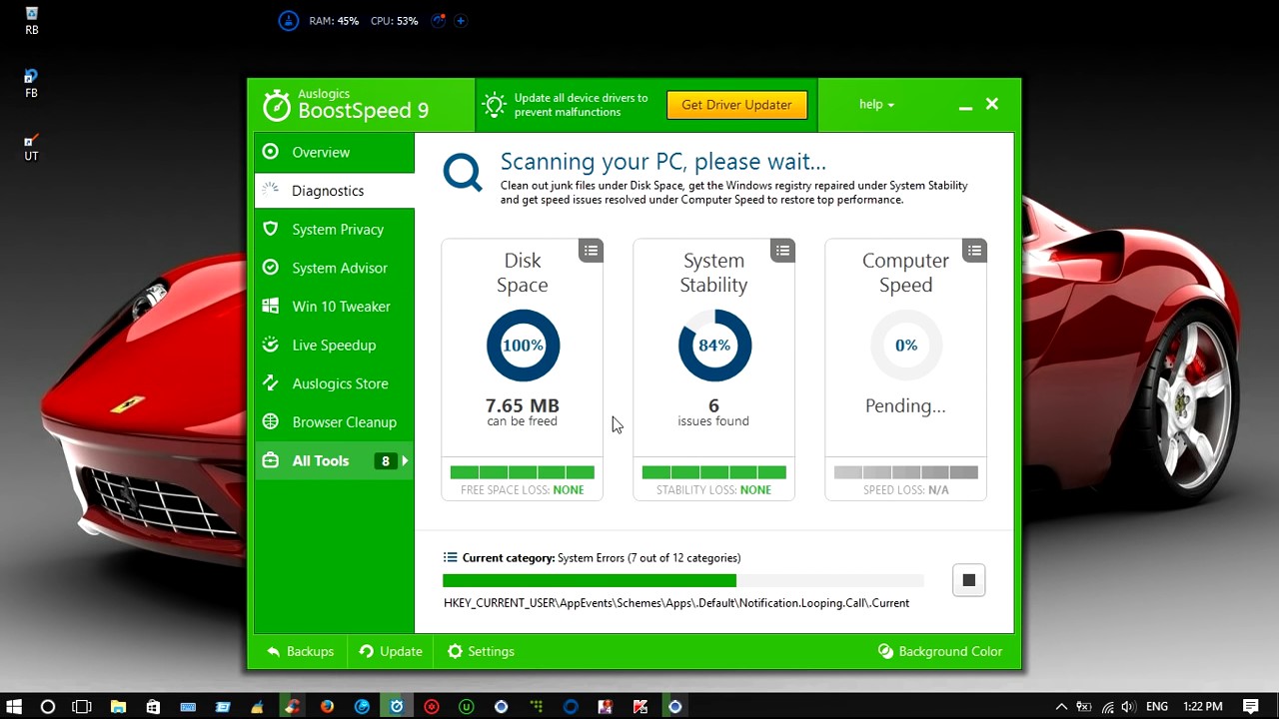1279x719 pixels.
Task: Click the System Stability 84% ring
Action: 714,346
